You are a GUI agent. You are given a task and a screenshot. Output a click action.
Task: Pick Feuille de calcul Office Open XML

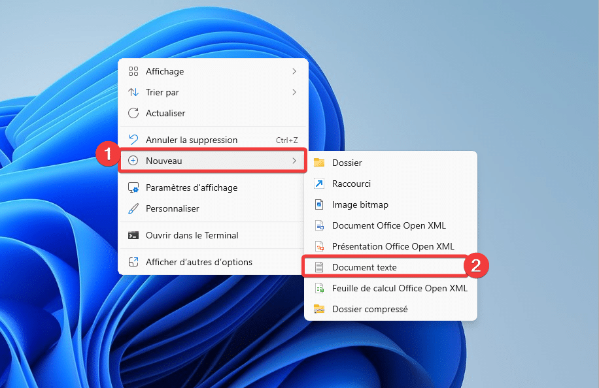(x=400, y=288)
